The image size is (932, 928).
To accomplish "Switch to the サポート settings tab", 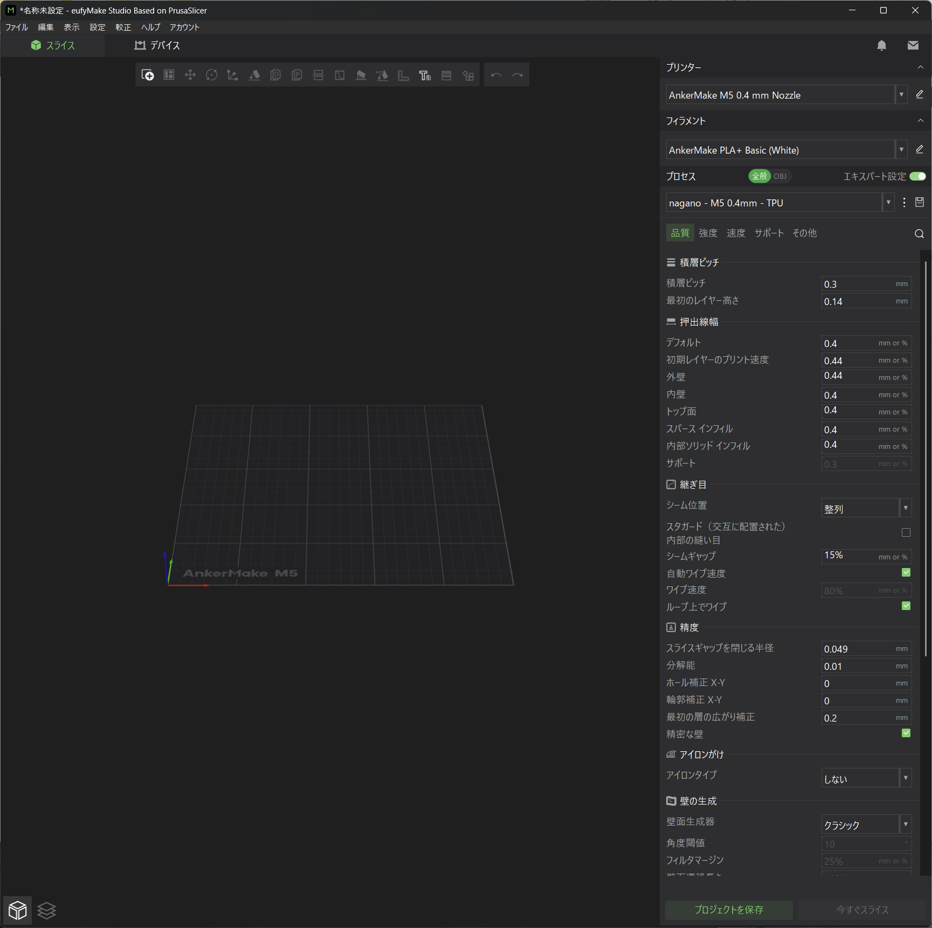I will click(769, 233).
